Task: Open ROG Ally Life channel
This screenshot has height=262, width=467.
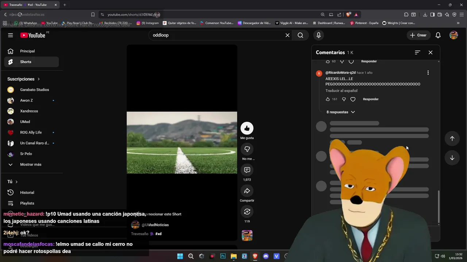Action: [x=31, y=132]
